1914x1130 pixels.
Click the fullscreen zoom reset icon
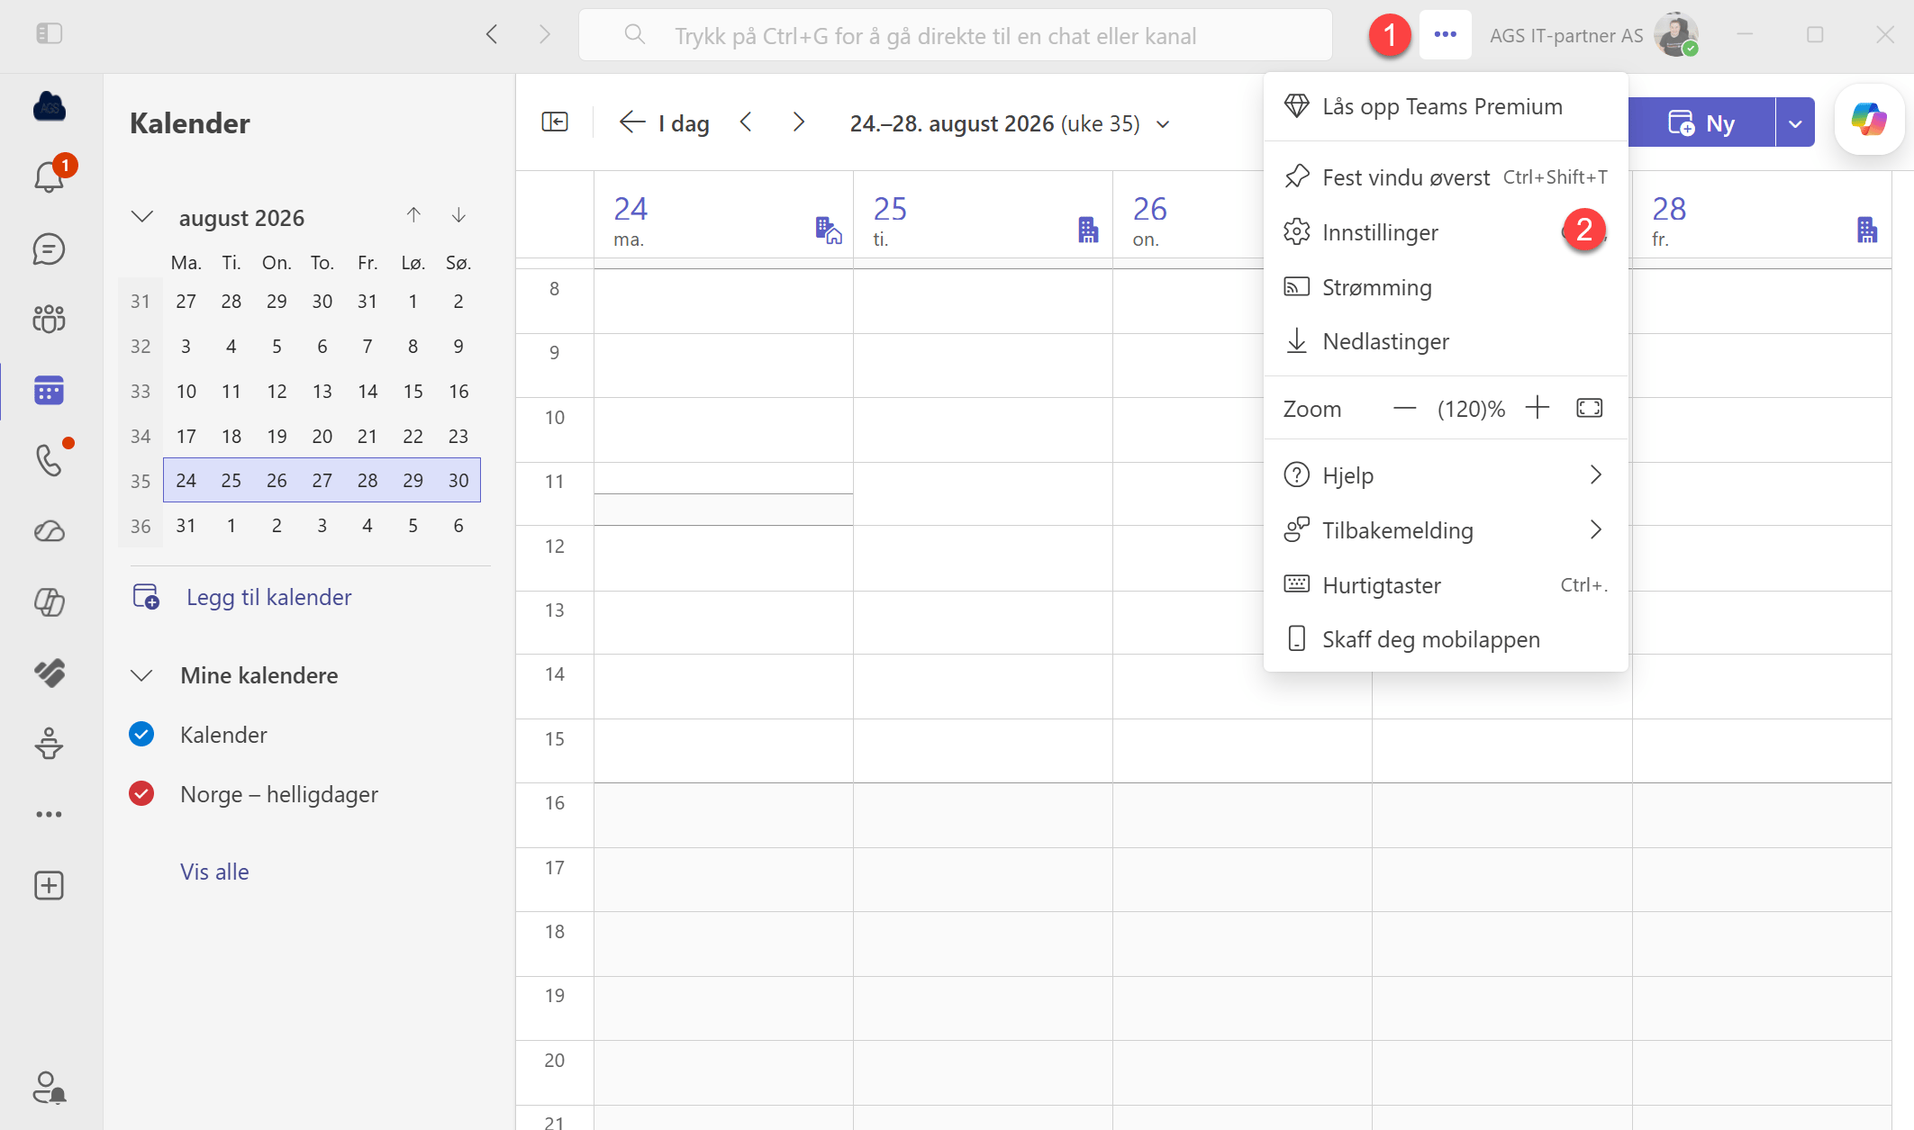point(1590,408)
